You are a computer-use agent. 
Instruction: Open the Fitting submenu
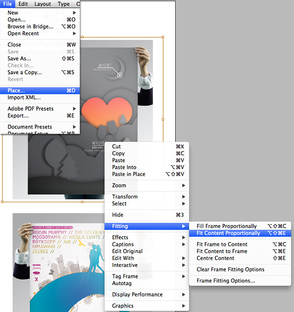click(x=147, y=226)
